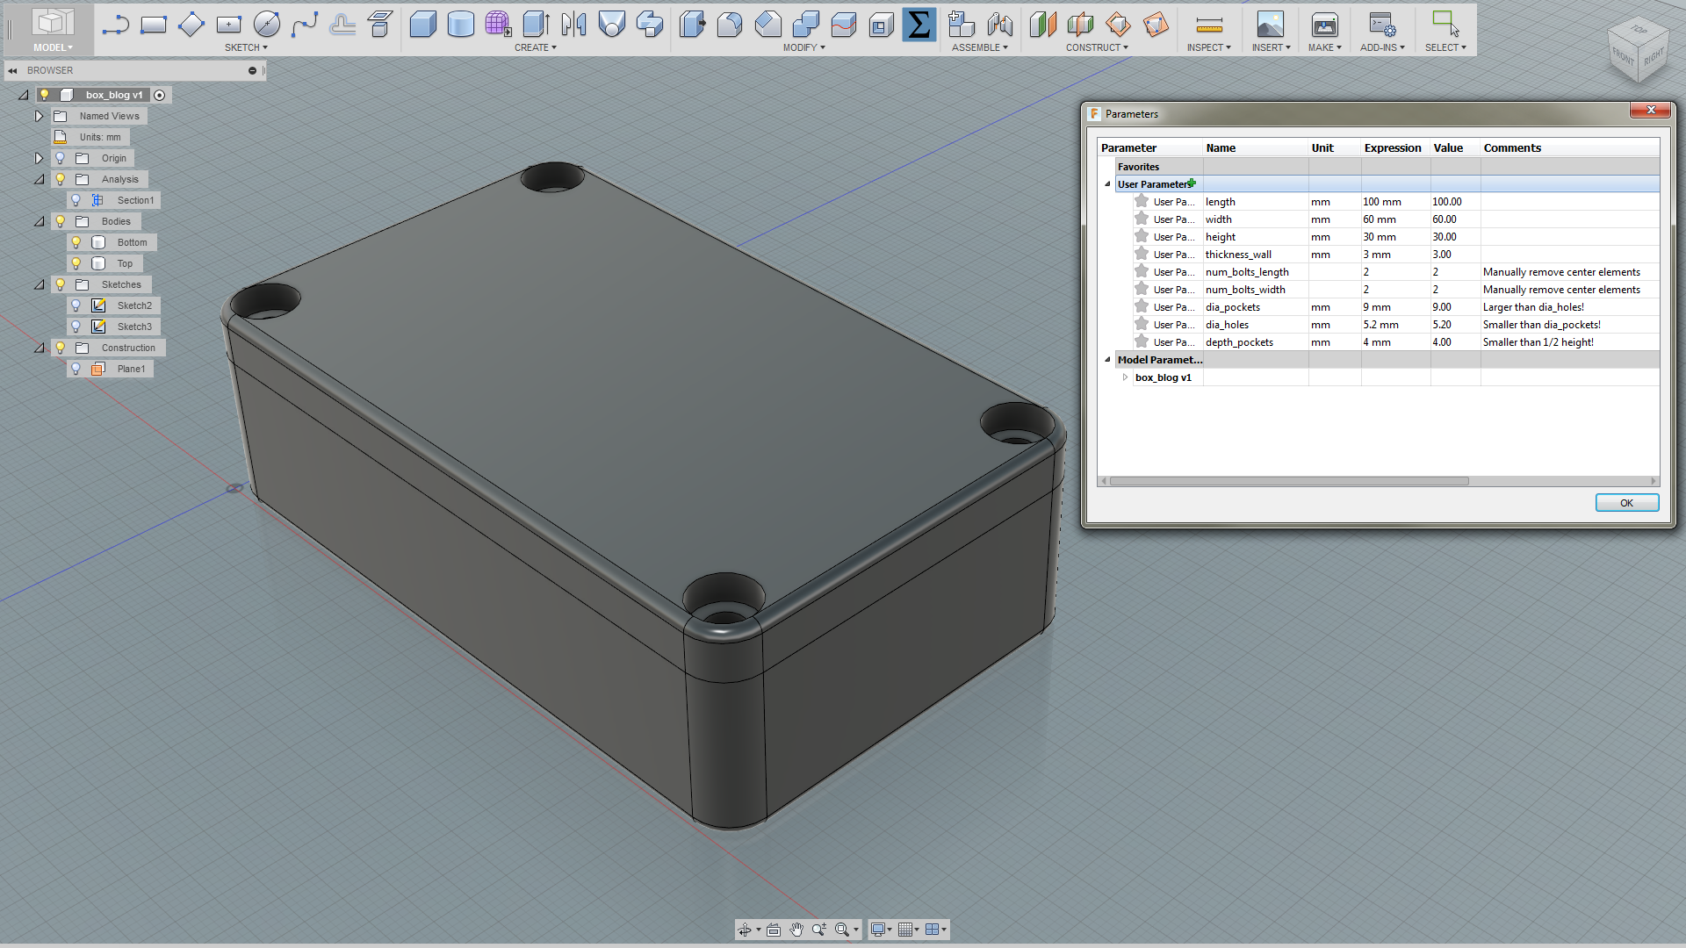This screenshot has height=948, width=1686.
Task: Expand the Named Views folder
Action: tap(39, 116)
